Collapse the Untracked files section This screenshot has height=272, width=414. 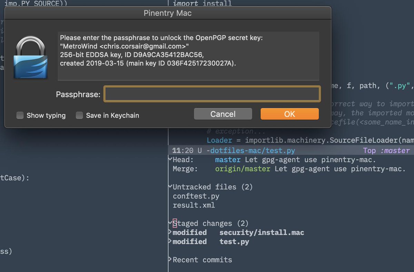click(x=170, y=187)
